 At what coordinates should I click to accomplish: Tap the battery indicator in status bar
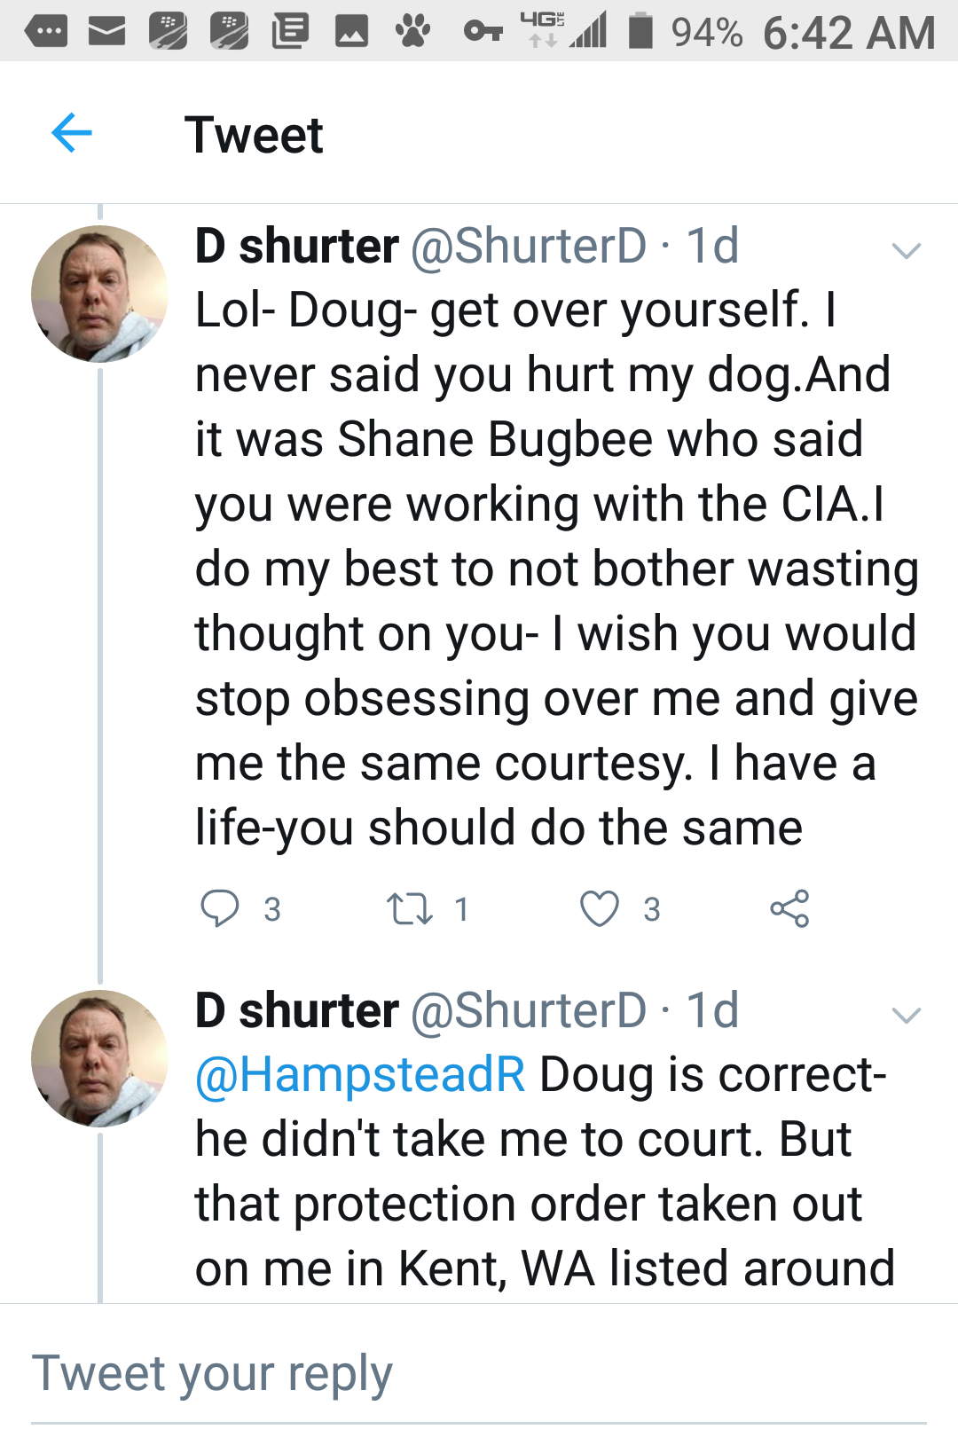pos(640,32)
